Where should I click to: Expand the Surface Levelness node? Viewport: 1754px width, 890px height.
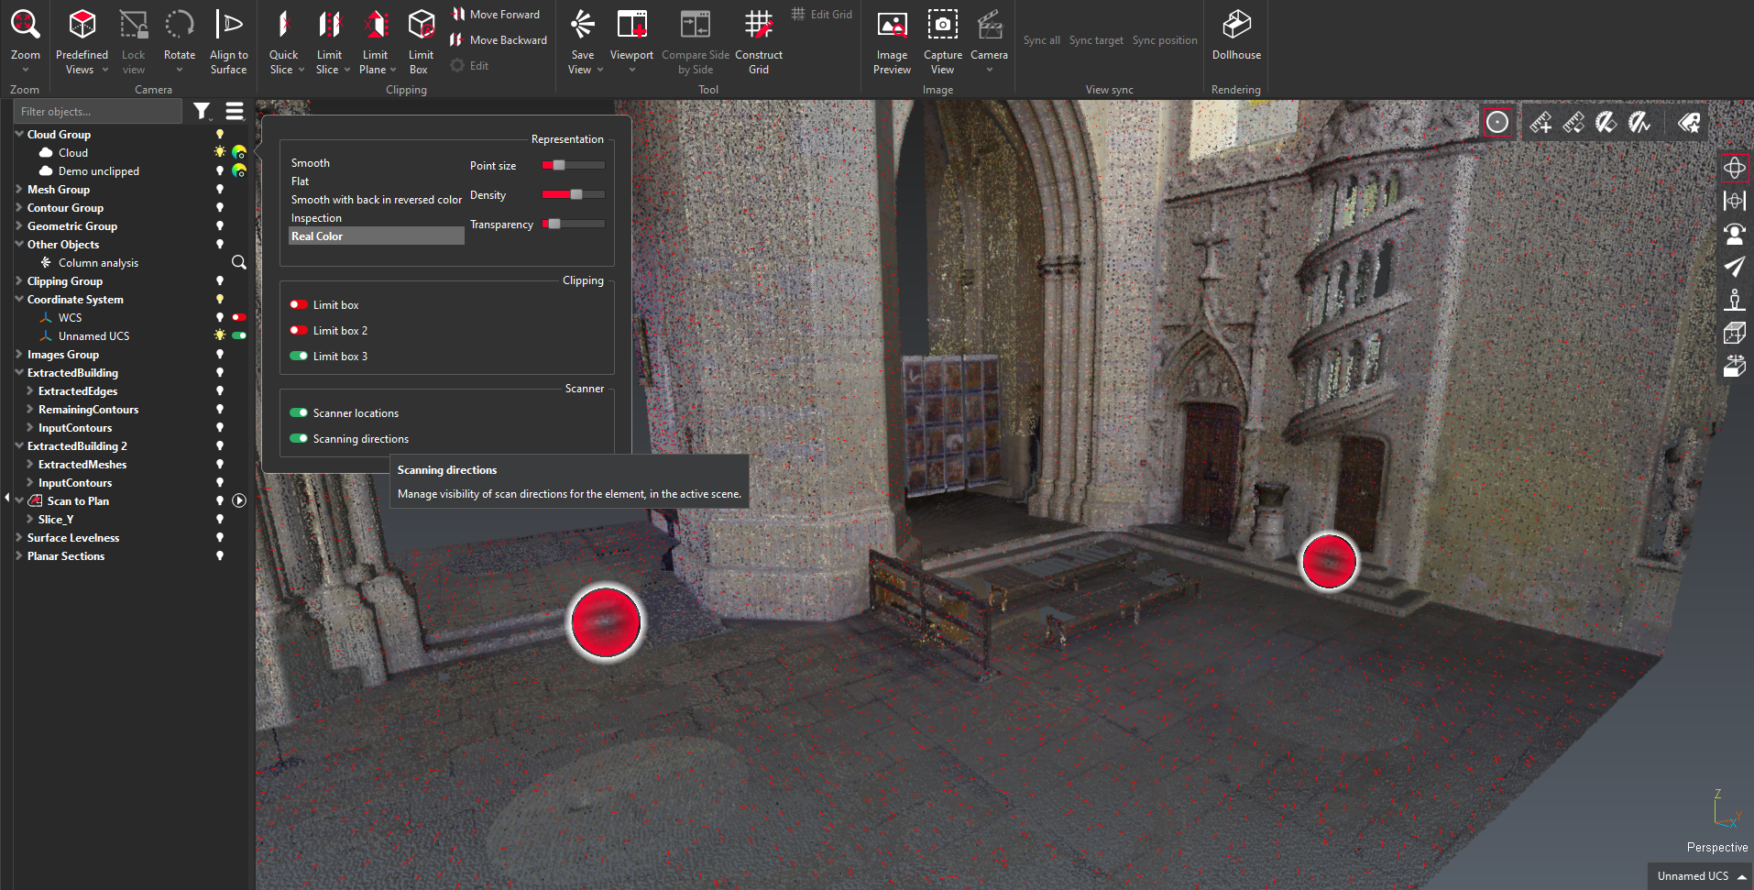click(x=19, y=538)
